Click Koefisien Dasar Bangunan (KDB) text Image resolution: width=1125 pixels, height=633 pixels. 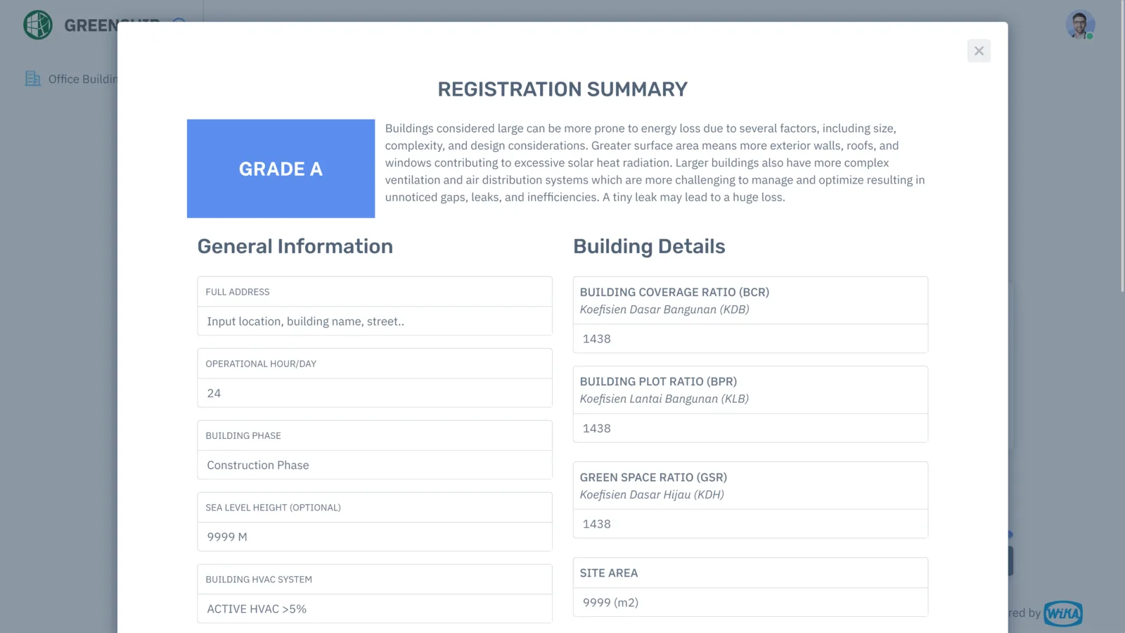click(664, 309)
